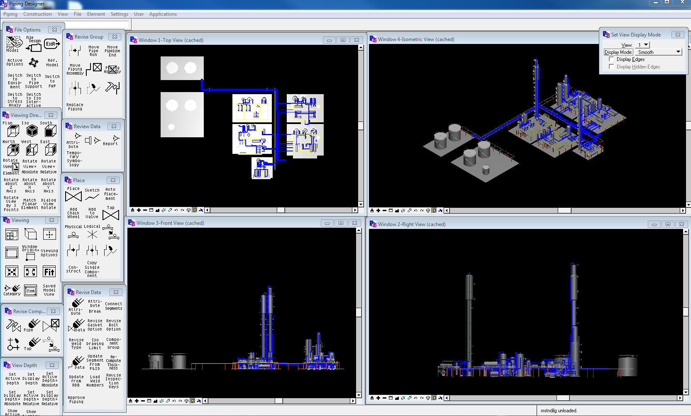Click Revise Gasket Option
Viewport: 691px width, 416px height.
click(95, 325)
